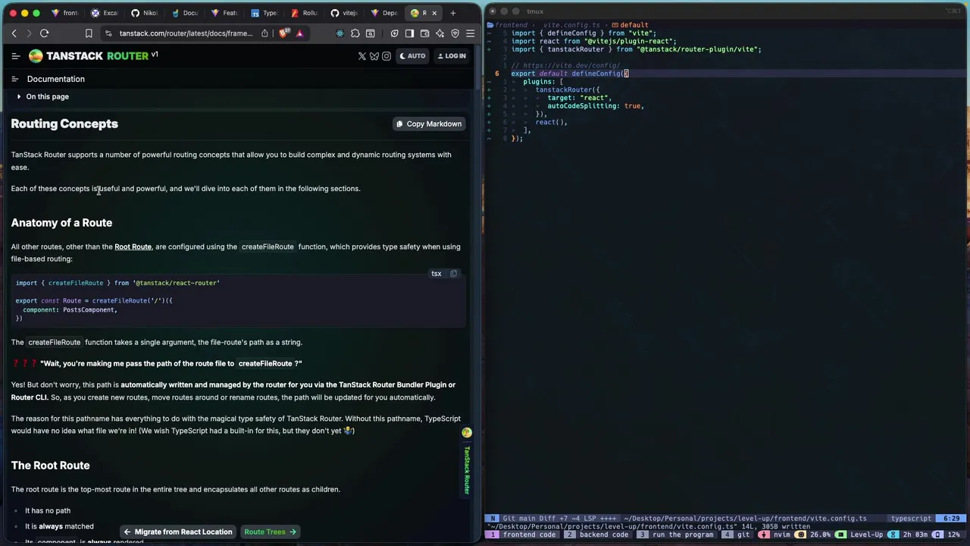Switch to the vitejs GitHub tab
This screenshot has width=970, height=546.
click(x=343, y=13)
